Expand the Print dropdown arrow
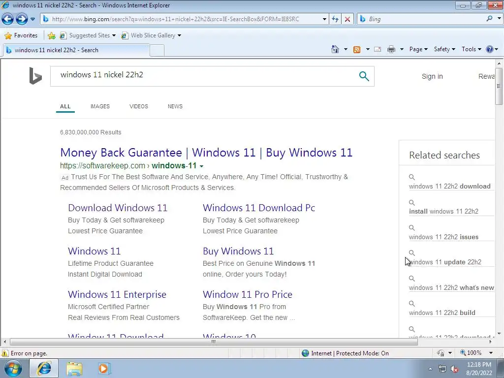504x378 pixels. click(402, 49)
